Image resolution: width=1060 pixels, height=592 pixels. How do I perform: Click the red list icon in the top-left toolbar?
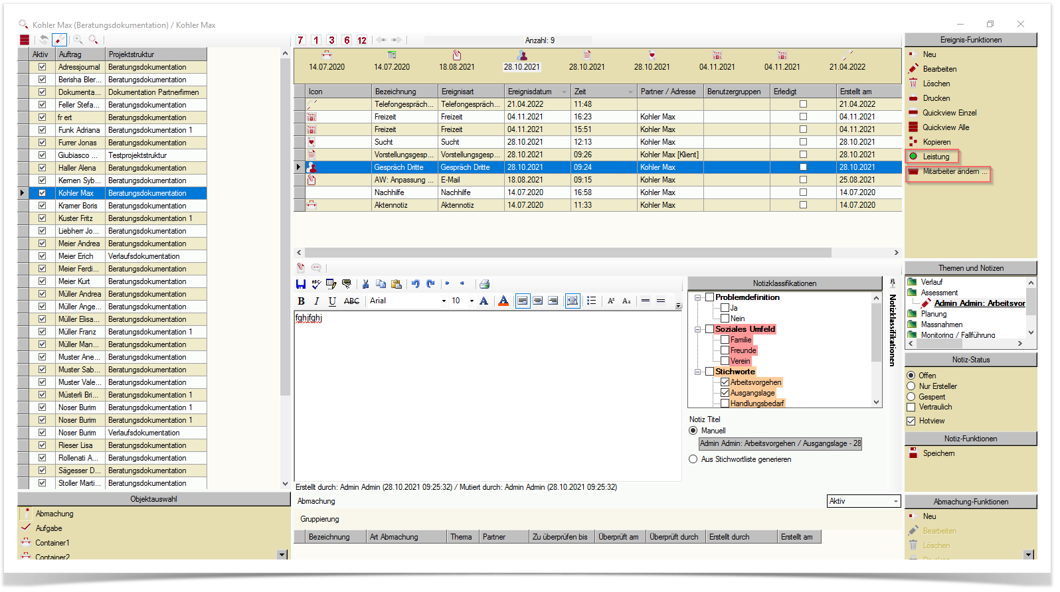[25, 40]
